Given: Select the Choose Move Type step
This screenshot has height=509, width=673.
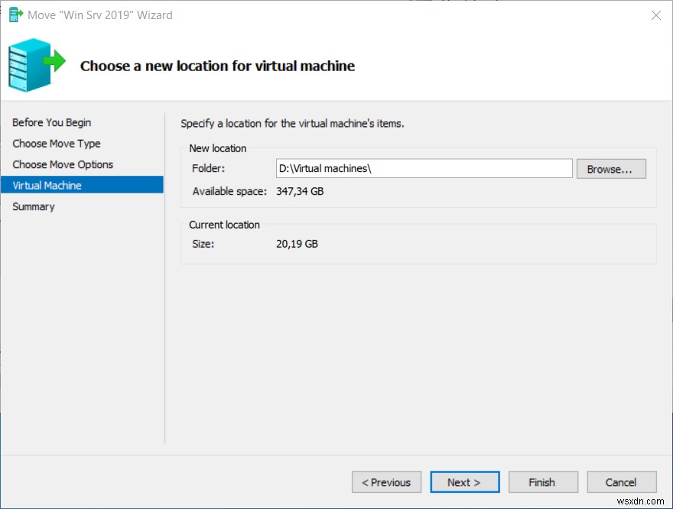Looking at the screenshot, I should [x=56, y=144].
